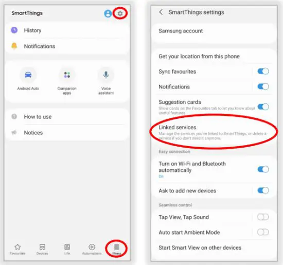
Task: Open the Menu tab
Action: pos(117,249)
